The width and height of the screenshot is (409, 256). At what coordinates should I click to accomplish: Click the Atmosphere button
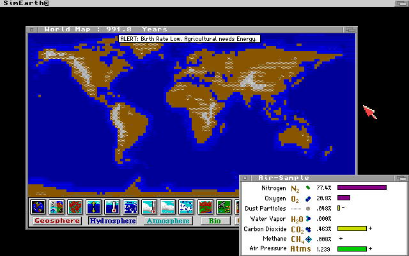168,221
